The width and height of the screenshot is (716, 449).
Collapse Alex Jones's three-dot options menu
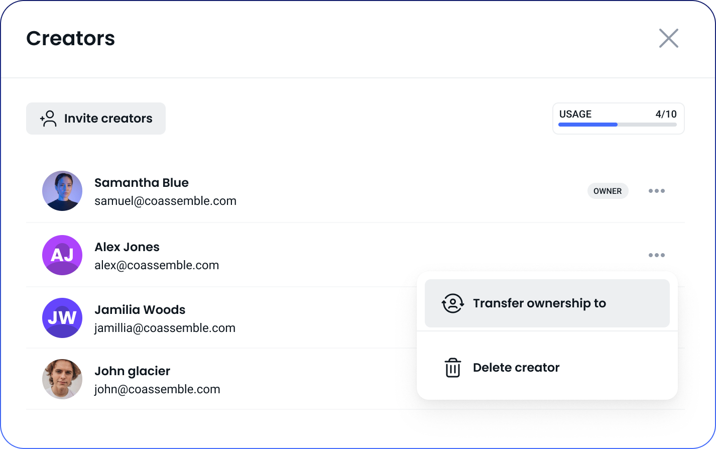coord(656,255)
